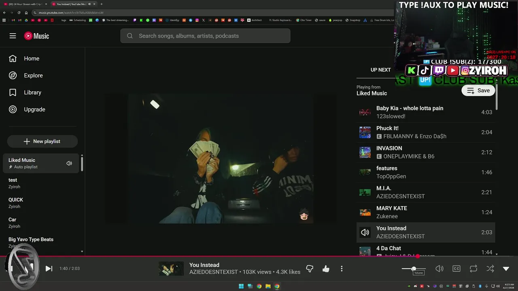
Task: Open the Snapdrop bookmark
Action: (x=353, y=20)
